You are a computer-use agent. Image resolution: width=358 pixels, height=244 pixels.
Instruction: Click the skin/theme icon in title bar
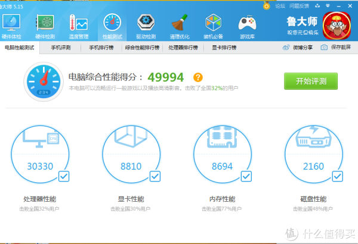click(x=317, y=6)
